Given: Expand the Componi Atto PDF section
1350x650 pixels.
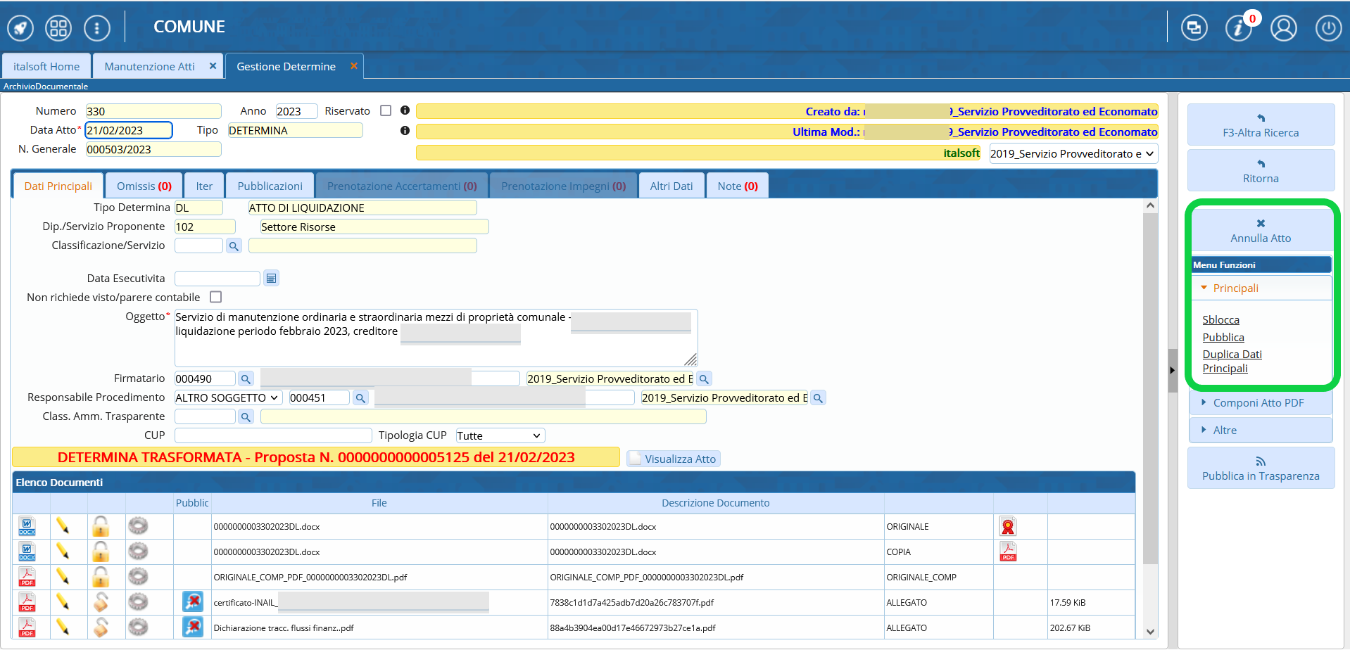Looking at the screenshot, I should point(1258,403).
